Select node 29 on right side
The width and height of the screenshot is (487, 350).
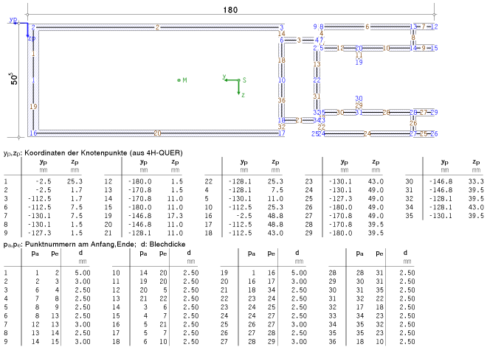pyautogui.click(x=435, y=112)
